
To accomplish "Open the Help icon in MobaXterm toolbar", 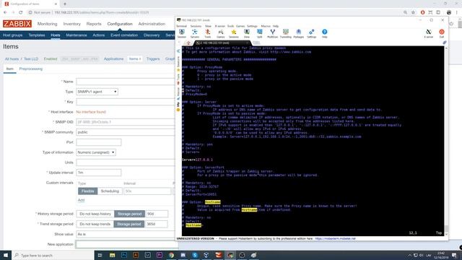I will [x=324, y=33].
